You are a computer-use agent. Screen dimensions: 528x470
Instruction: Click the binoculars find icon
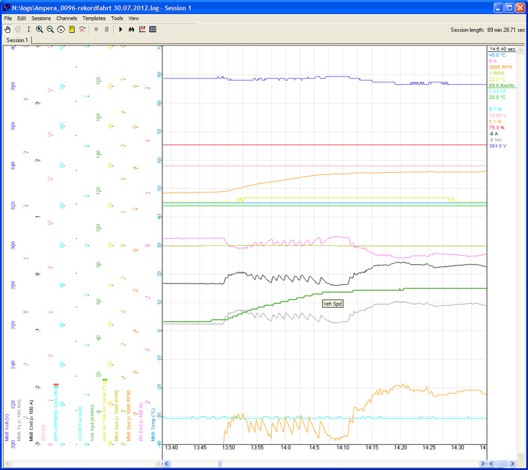131,30
